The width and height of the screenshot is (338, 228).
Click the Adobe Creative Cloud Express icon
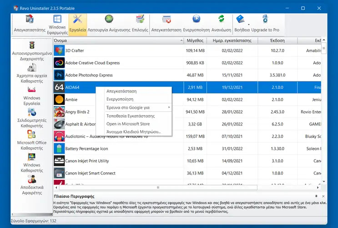pyautogui.click(x=59, y=63)
